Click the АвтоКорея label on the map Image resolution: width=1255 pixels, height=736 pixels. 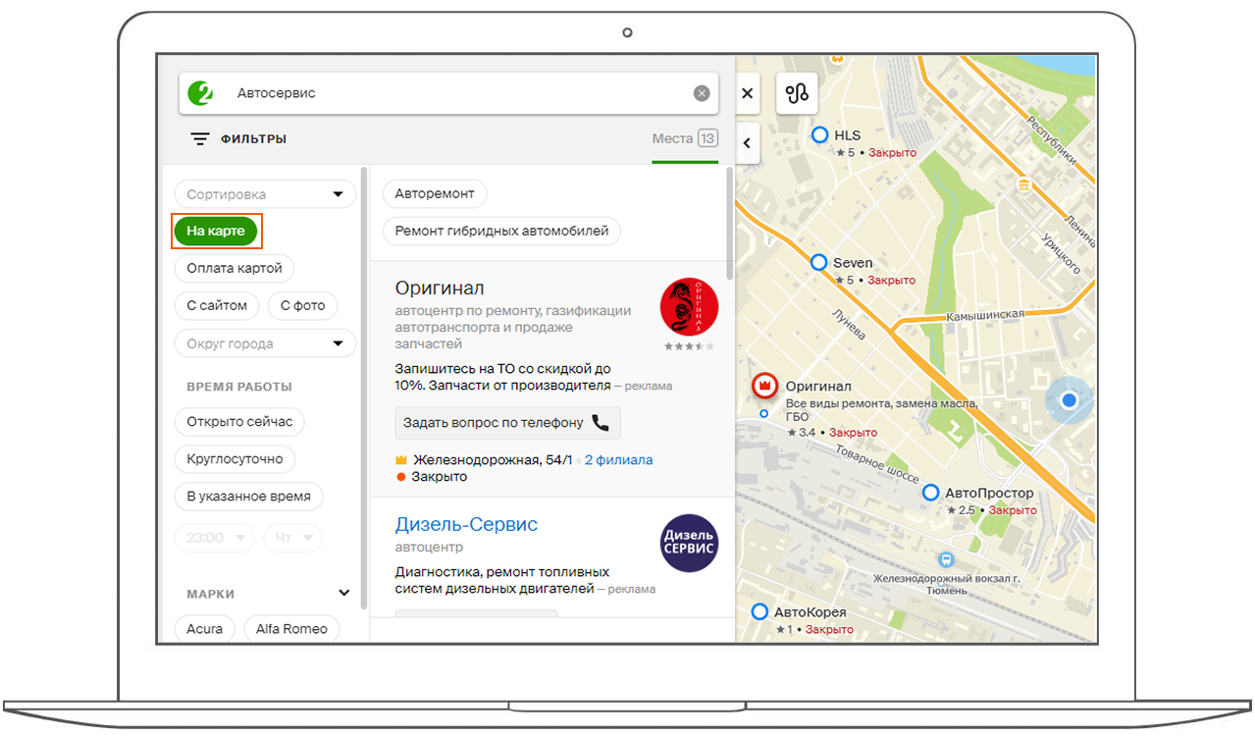click(x=810, y=612)
